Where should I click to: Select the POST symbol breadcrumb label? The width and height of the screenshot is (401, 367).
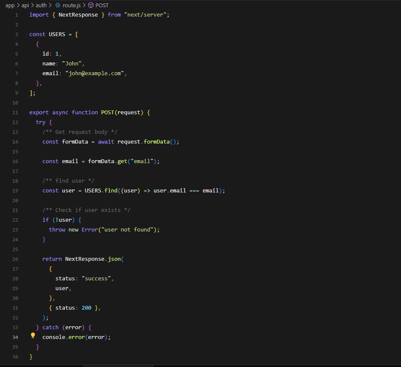tap(102, 6)
